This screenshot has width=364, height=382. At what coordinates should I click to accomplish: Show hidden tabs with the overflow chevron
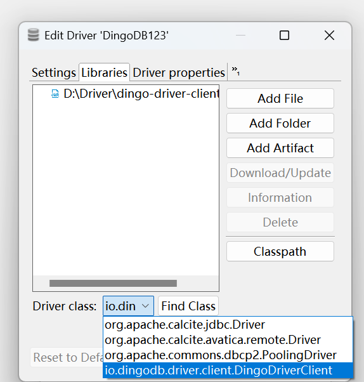tap(235, 71)
